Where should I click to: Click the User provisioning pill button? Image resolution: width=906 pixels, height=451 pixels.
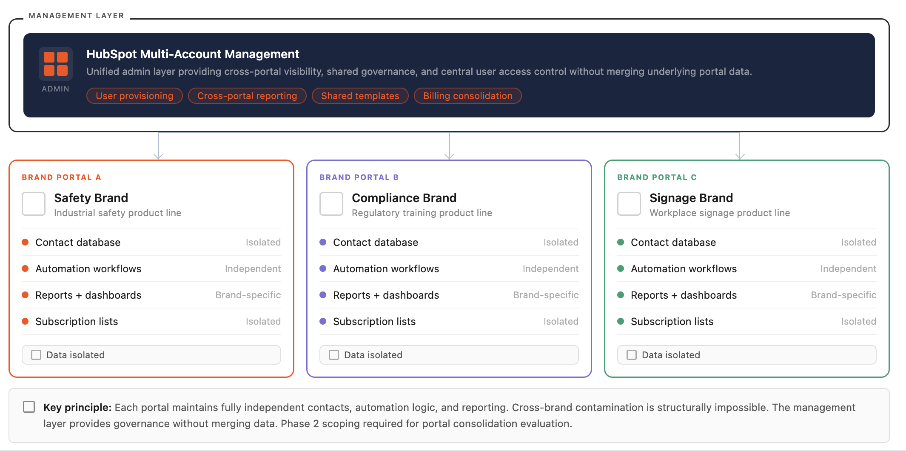tap(134, 96)
